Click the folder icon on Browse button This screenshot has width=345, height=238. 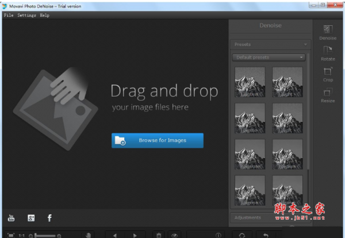click(x=120, y=140)
